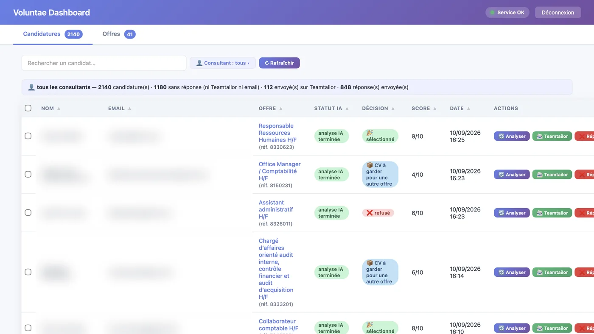The height and width of the screenshot is (334, 594).
Task: Click Teamtailor for the Collaborateur comptable row
Action: 552,328
